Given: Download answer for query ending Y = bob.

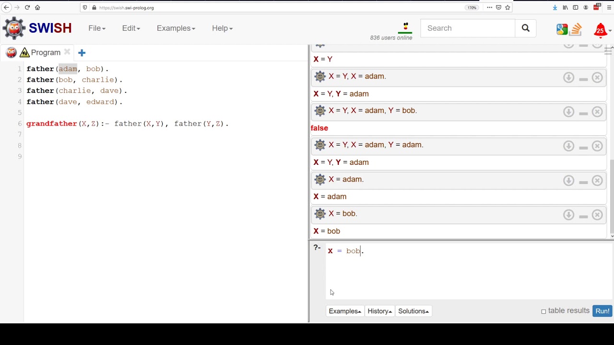Looking at the screenshot, I should tap(568, 112).
